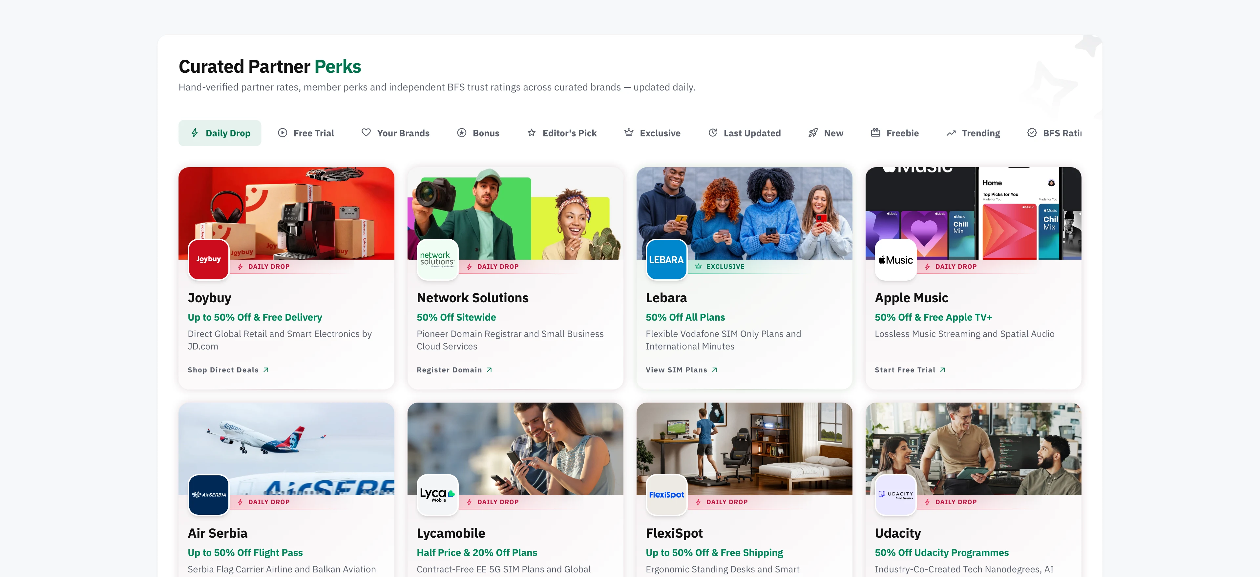Screen dimensions: 1260x577
Task: Click '50% Off Udacity Programmes' offer
Action: (x=941, y=552)
